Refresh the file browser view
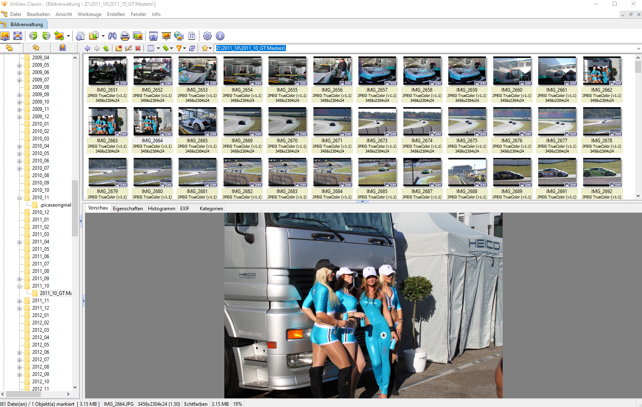 [x=192, y=48]
